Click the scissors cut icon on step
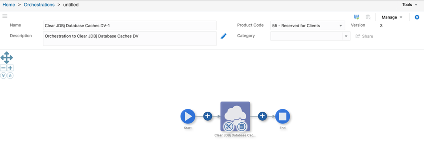 coord(228,126)
